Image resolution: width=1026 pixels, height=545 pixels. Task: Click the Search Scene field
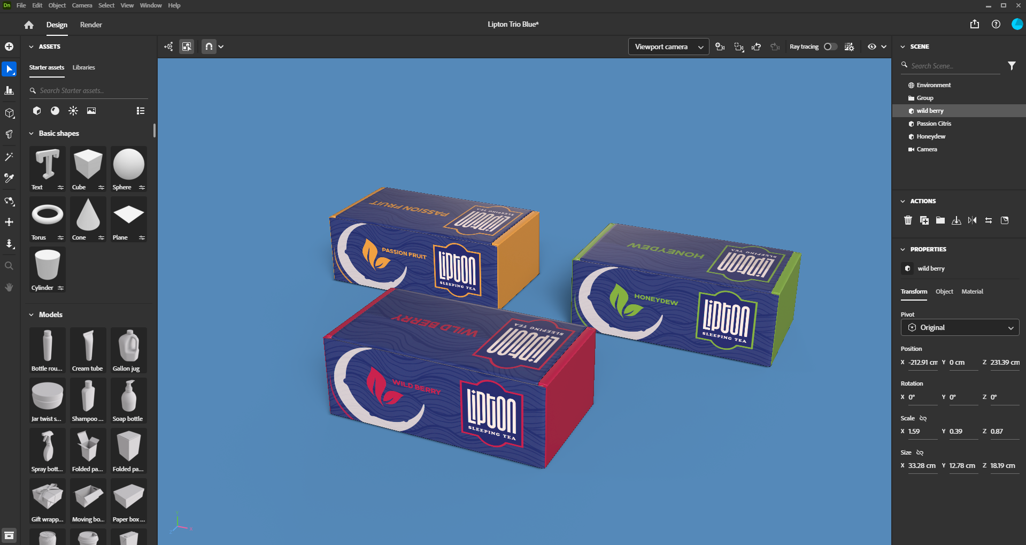[950, 66]
